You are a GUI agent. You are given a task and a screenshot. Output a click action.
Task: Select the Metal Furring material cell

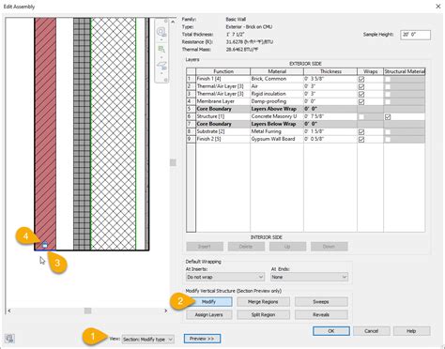pyautogui.click(x=277, y=131)
